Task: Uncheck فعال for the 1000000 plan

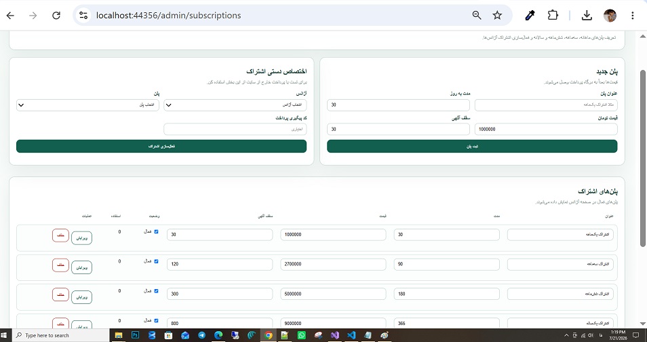Action: 156,231
